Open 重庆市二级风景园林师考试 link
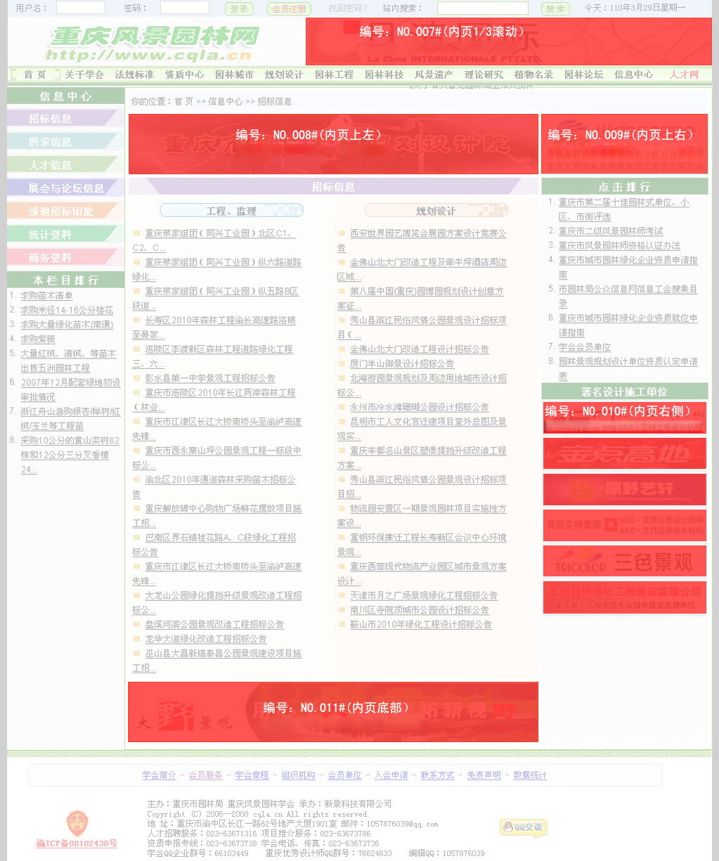The height and width of the screenshot is (861, 719). coord(611,231)
